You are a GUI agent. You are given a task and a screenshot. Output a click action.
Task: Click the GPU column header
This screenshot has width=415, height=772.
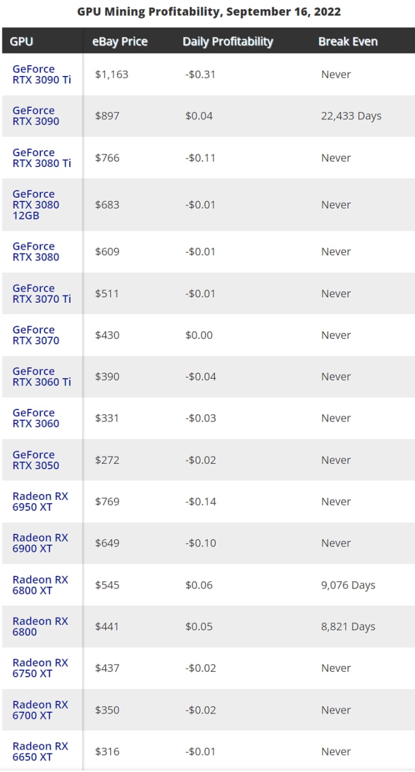pos(22,42)
